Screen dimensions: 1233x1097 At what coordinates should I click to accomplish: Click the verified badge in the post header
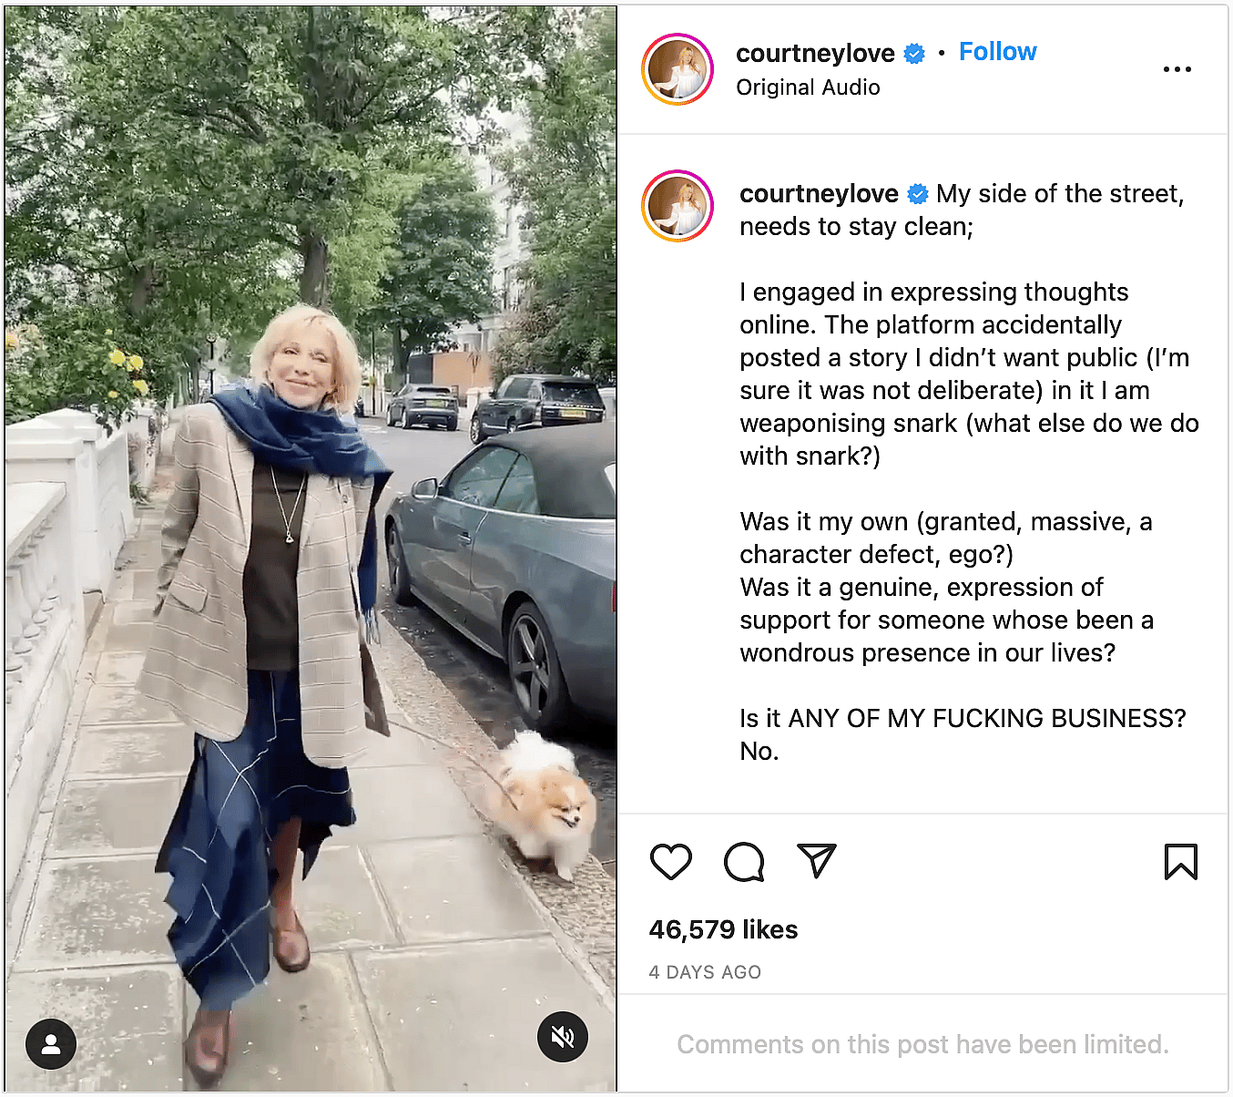pos(914,54)
